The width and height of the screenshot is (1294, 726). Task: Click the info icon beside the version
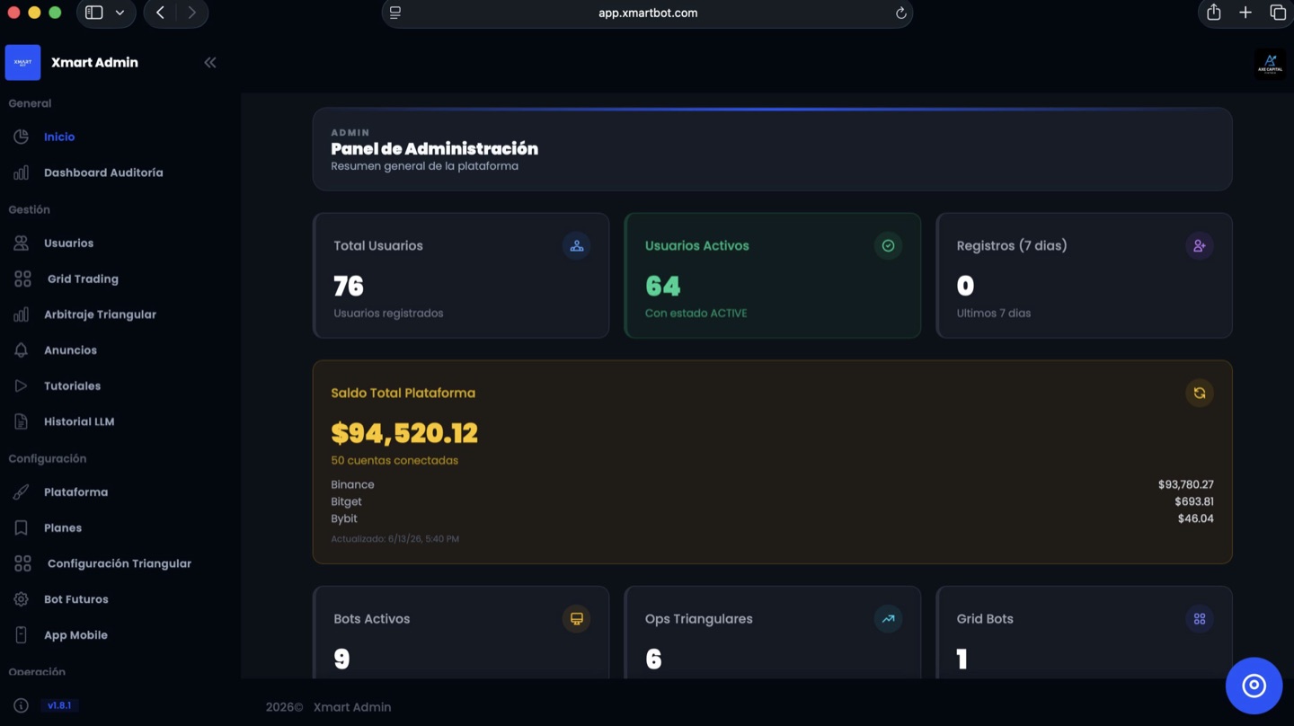(21, 705)
